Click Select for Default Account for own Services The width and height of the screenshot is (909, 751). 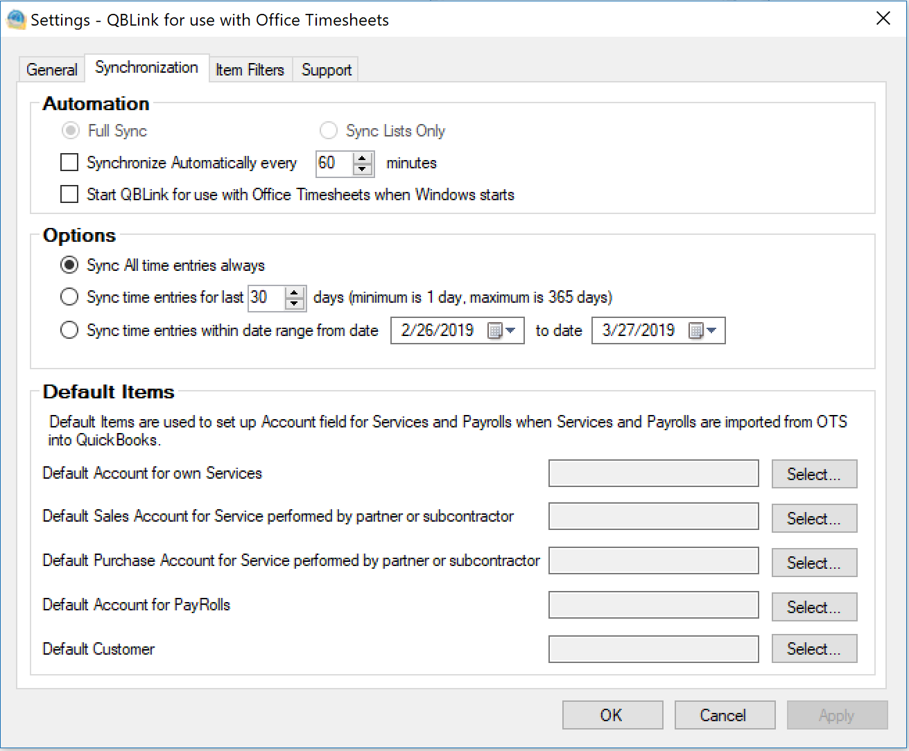pyautogui.click(x=814, y=475)
